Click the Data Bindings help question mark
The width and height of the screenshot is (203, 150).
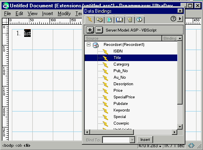(173, 18)
